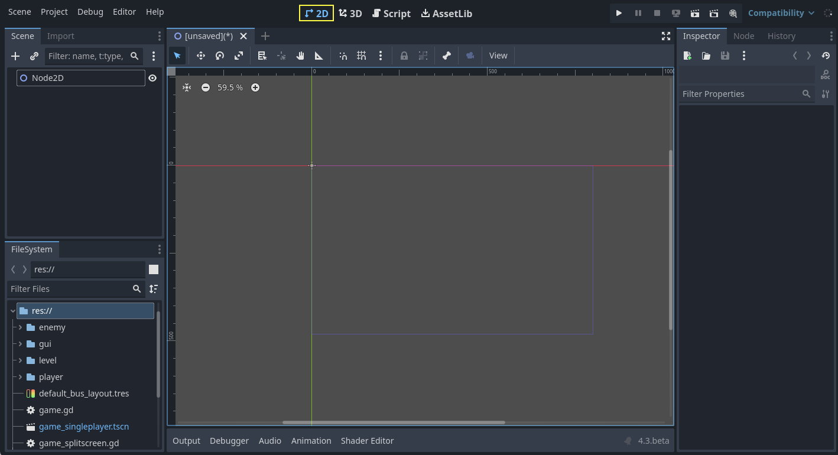Create a new resource in the Inspector
Screen dimensions: 838x455
687,55
